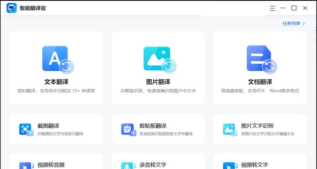317x169 pixels.
Task: Click description 高保真排版，支持PDF、Word等多格式
Action: pyautogui.click(x=260, y=91)
